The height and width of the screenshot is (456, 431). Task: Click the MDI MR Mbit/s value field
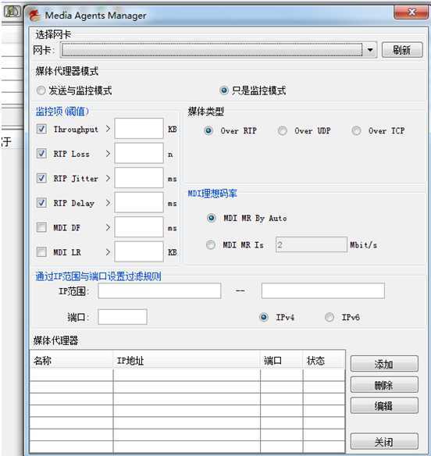click(312, 244)
